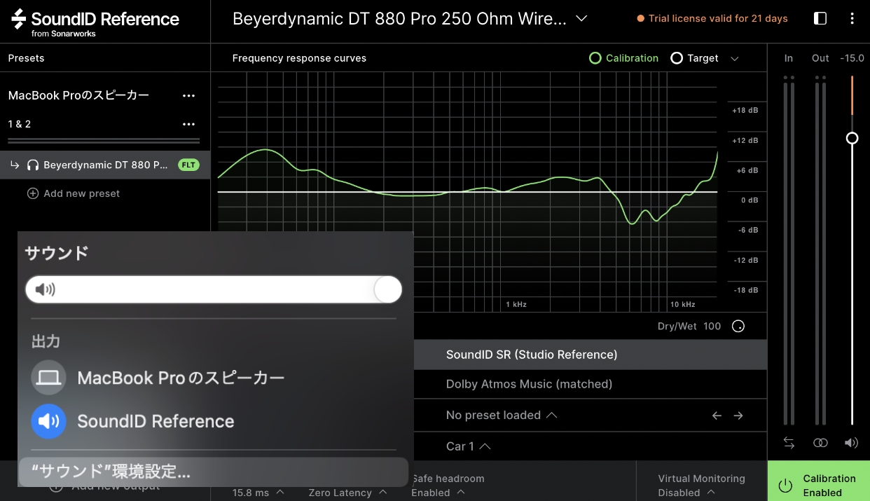Click the 1 kHz axis label
870x501 pixels.
[516, 305]
